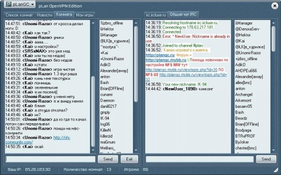Screen dimensions: 281x175
Task: Select &Manager in room user list
Action: pyautogui.click(x=109, y=35)
